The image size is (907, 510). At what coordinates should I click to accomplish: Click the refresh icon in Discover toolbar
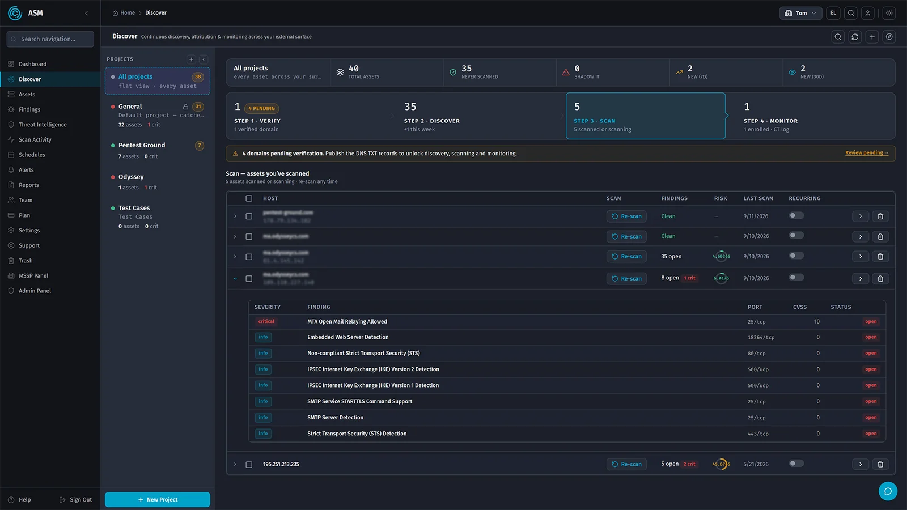[x=855, y=37]
